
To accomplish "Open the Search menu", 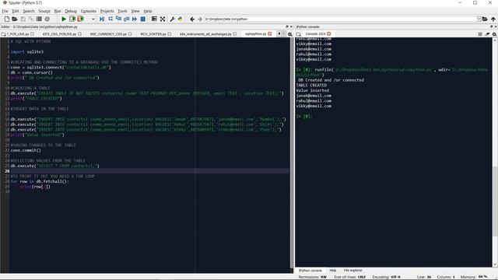I will tap(29, 11).
